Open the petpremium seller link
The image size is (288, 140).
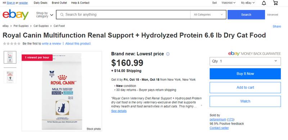[x=218, y=119]
